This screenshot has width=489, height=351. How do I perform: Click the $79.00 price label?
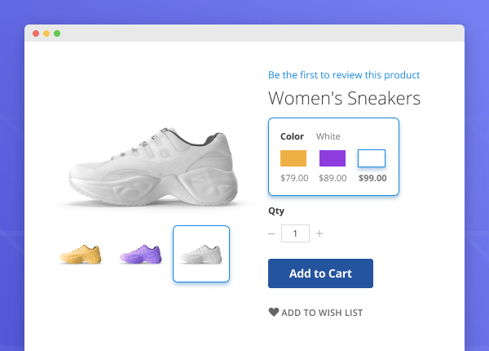(x=293, y=178)
